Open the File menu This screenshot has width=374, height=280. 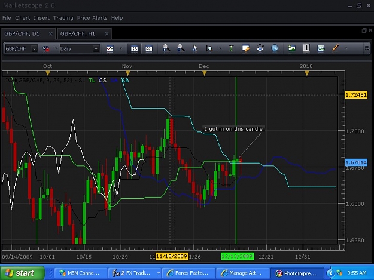click(7, 18)
